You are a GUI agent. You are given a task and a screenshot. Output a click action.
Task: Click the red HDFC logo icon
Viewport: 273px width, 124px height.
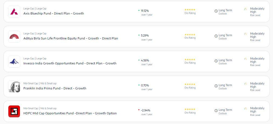click(14, 111)
